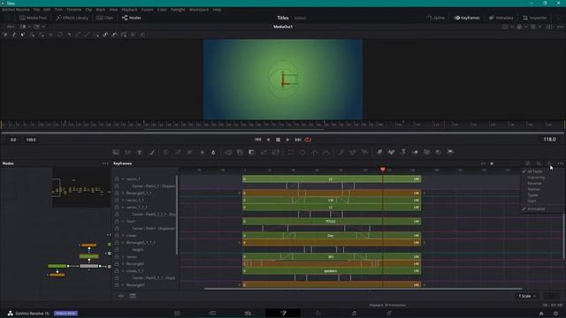
Task: Click the Clips button in top bar
Action: (x=104, y=18)
